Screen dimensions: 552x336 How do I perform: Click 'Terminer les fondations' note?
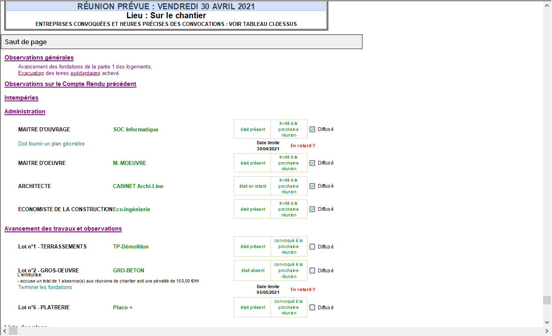[x=45, y=287]
